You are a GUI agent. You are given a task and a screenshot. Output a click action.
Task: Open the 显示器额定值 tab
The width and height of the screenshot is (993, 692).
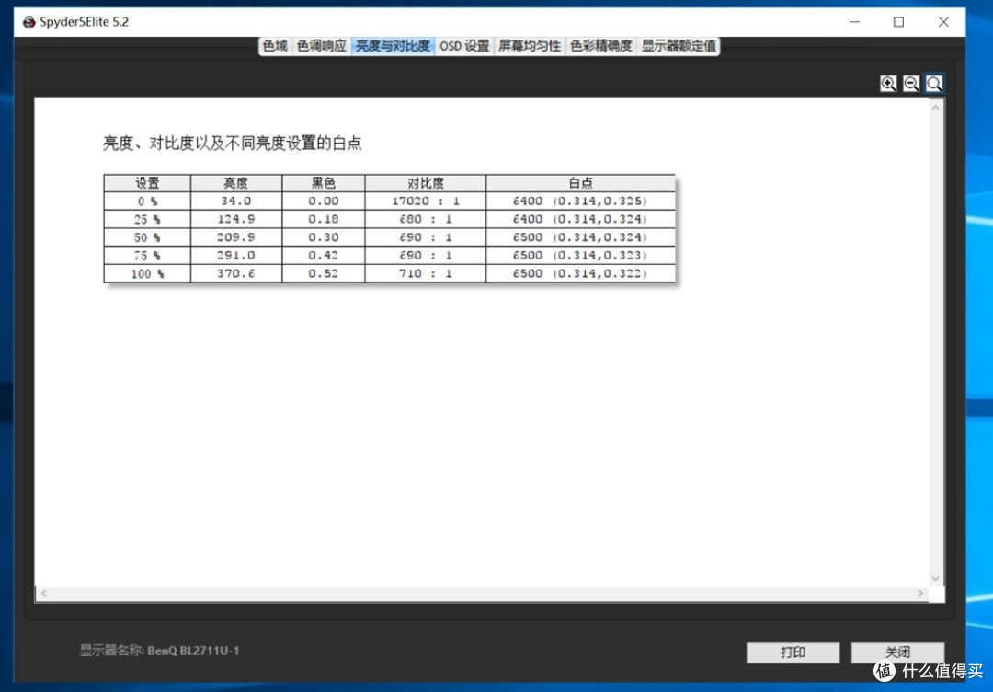679,46
